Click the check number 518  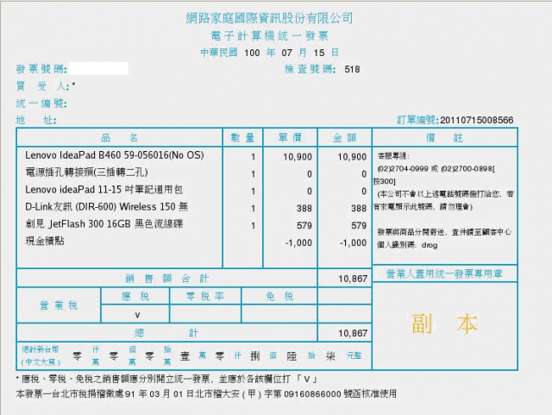352,69
